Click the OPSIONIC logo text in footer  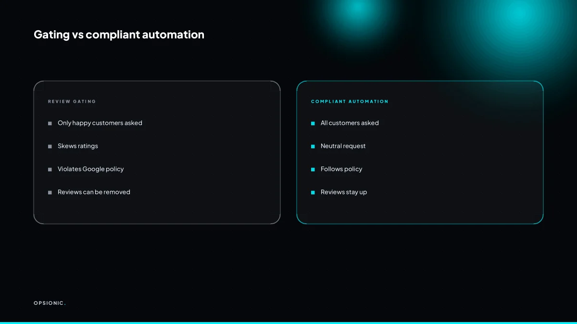click(x=50, y=303)
